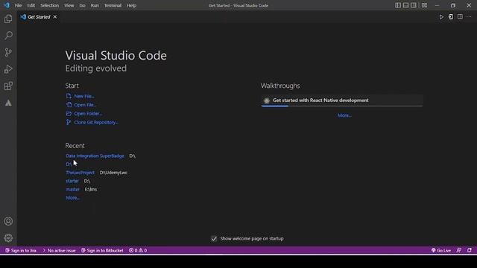Viewport: 477px width, 268px height.
Task: Click the New File icon under Start
Action: pyautogui.click(x=69, y=96)
